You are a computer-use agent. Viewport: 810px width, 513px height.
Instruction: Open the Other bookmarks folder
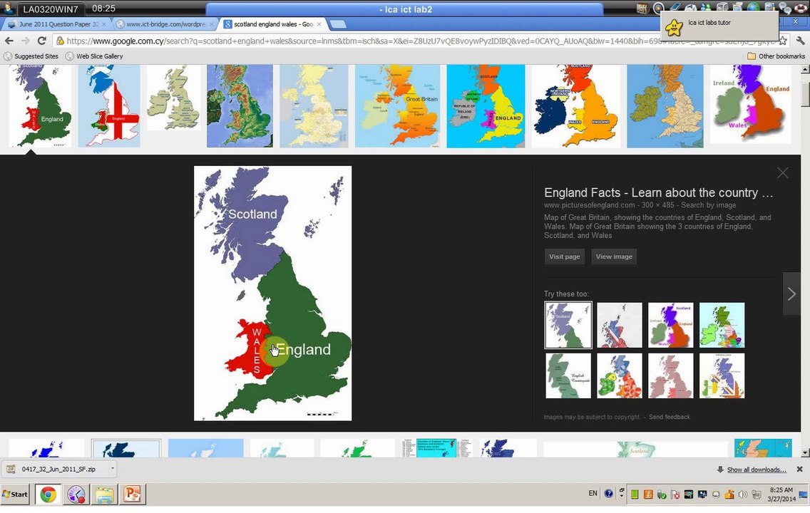point(776,56)
